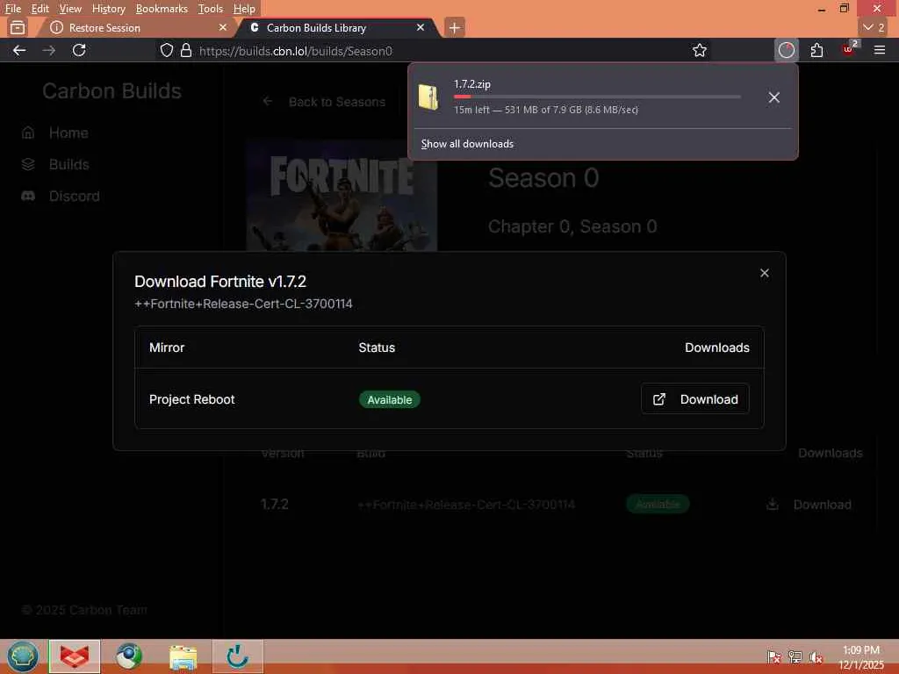899x674 pixels.
Task: Open the uBlock Origin extension icon
Action: click(849, 49)
